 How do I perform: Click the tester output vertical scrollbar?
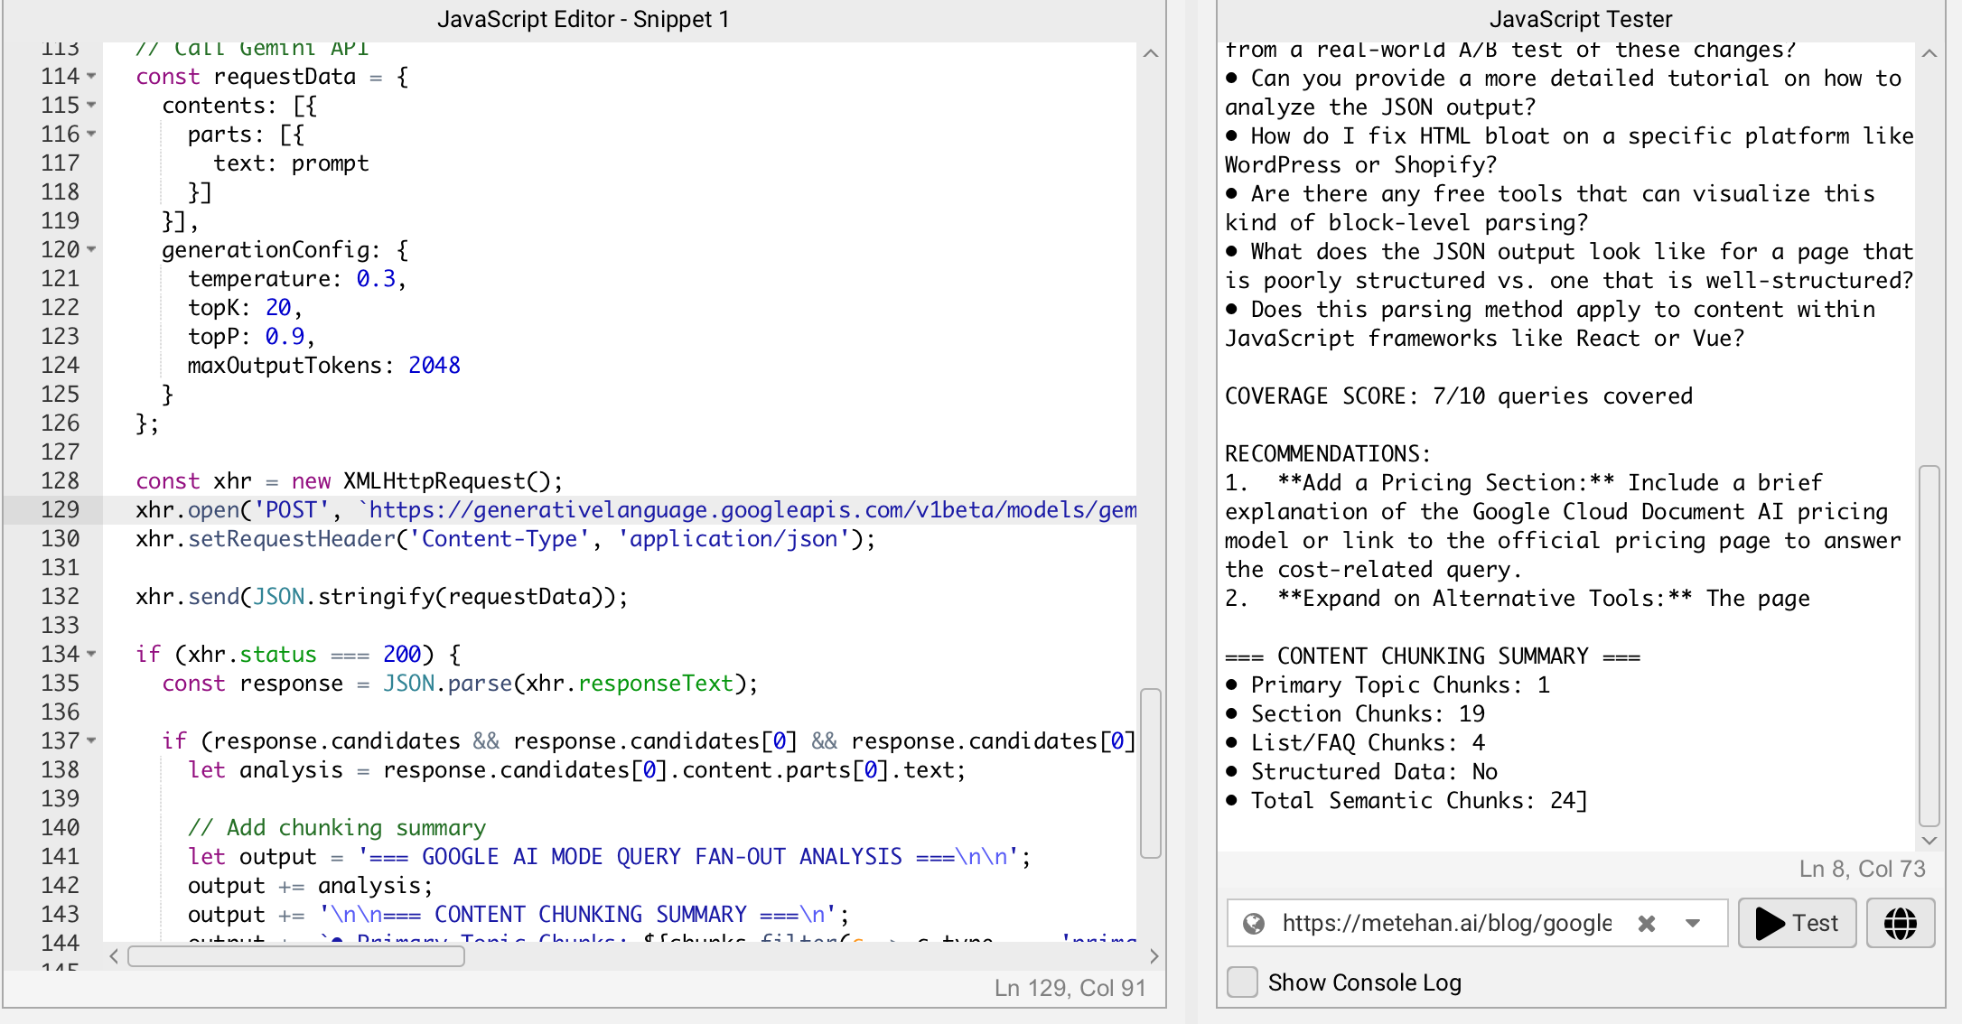point(1929,646)
